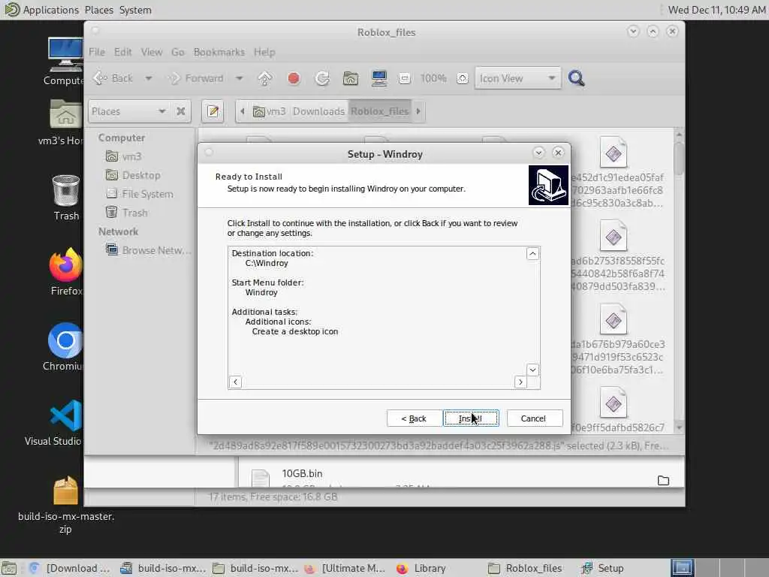Select Browse Network in the sidebar
Image resolution: width=769 pixels, height=577 pixels.
tap(149, 250)
